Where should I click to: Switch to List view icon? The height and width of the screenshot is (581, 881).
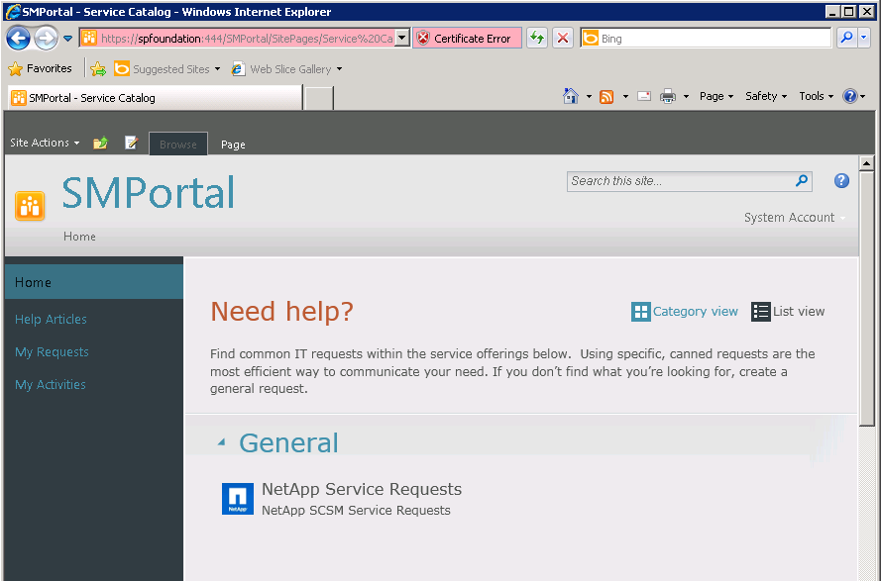(760, 312)
